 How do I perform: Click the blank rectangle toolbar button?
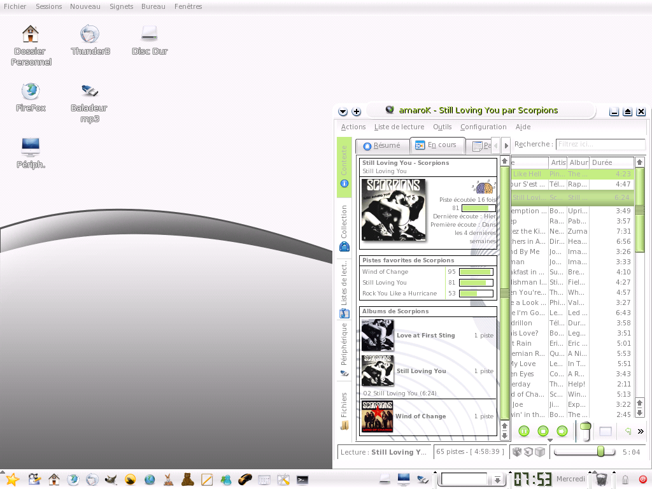pos(606,431)
